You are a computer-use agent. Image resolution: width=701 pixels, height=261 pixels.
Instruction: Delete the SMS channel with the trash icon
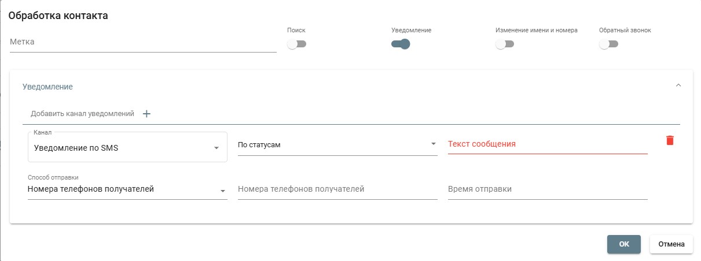pos(670,140)
